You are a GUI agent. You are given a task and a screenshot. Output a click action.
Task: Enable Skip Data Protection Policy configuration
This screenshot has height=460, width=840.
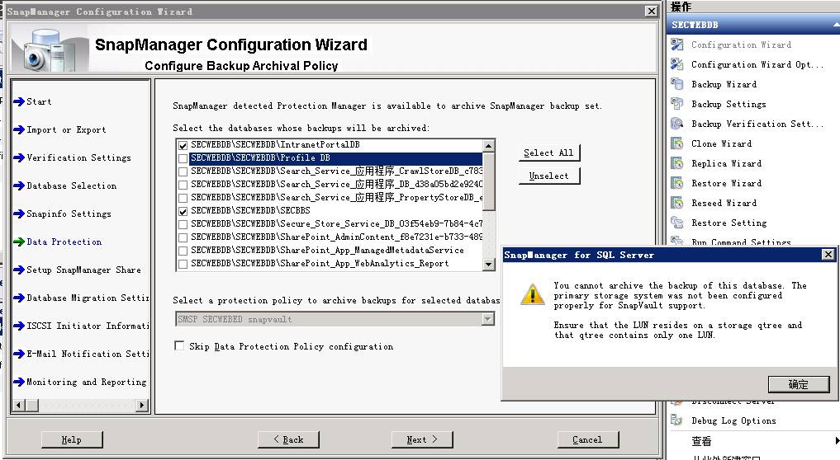point(179,346)
